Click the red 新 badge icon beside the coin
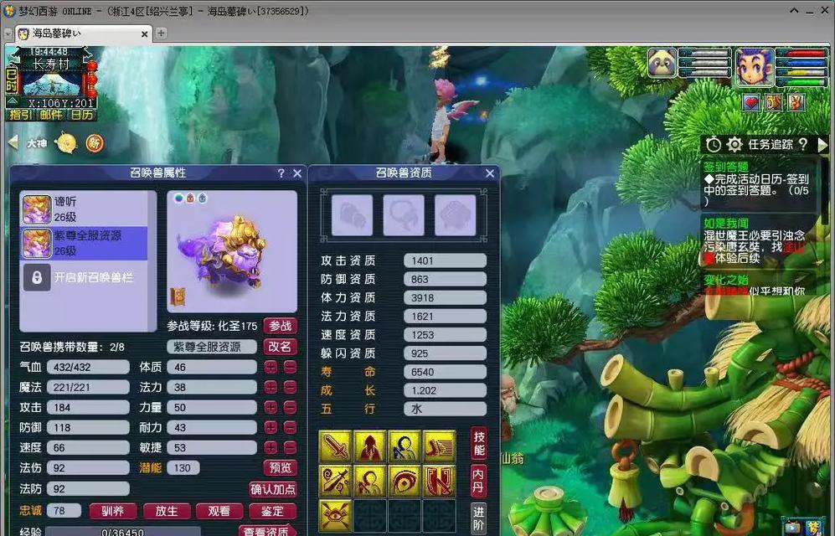 [95, 144]
